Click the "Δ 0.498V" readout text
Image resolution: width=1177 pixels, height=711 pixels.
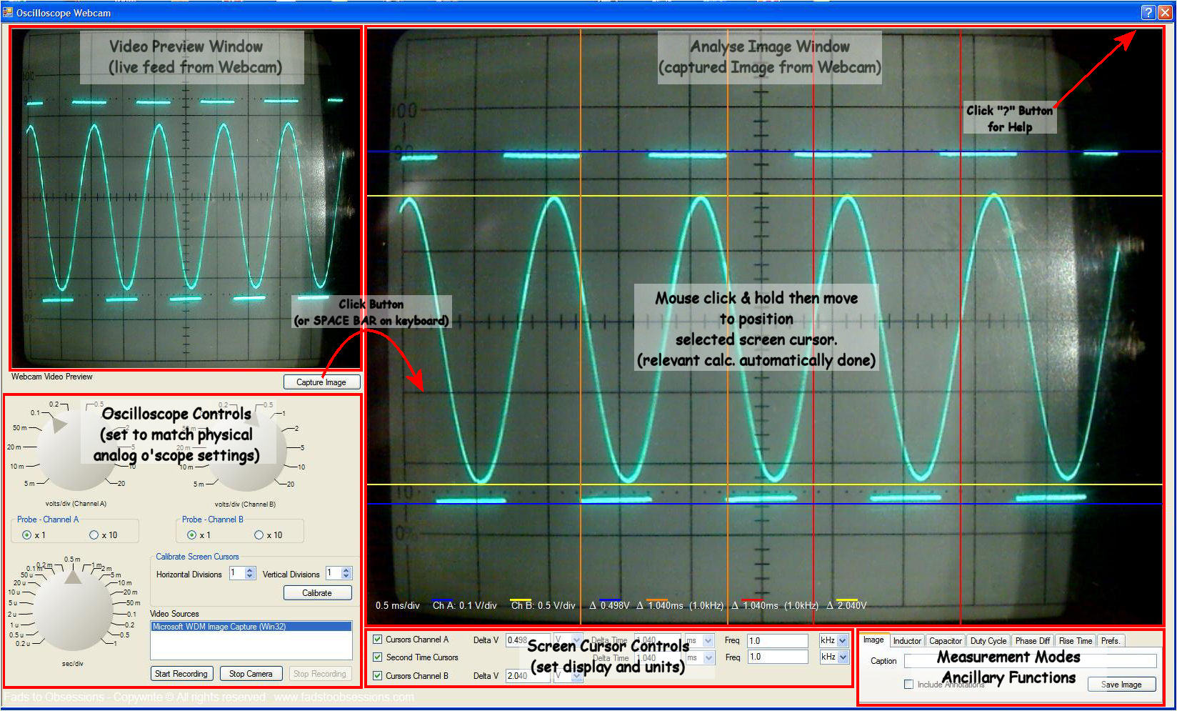609,605
